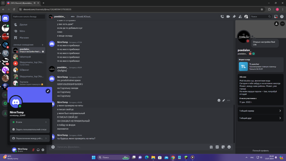This screenshot has width=286, height=161.
Task: Expand Переключение между учётными записями
Action: 30,138
